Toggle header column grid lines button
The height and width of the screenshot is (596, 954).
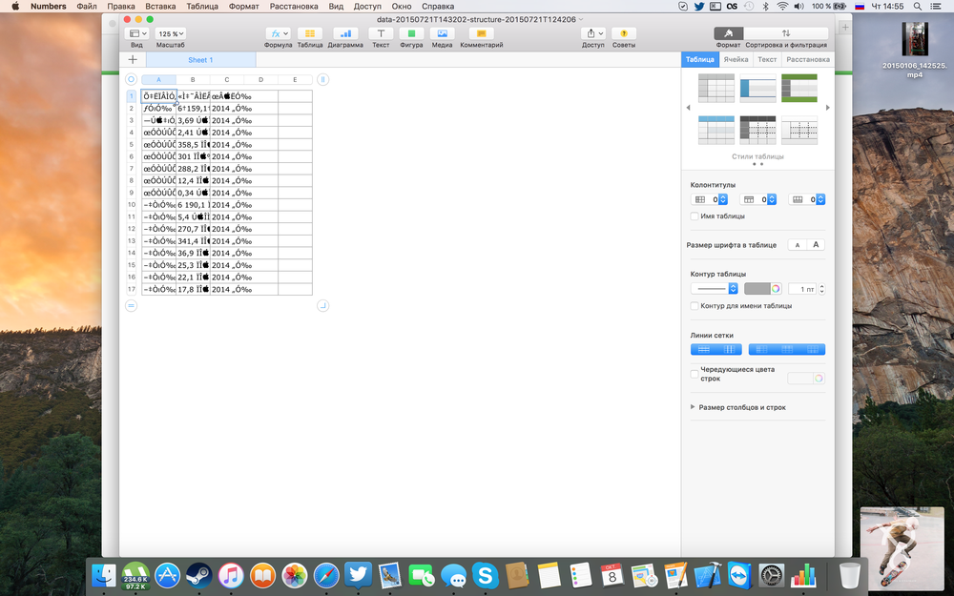761,349
